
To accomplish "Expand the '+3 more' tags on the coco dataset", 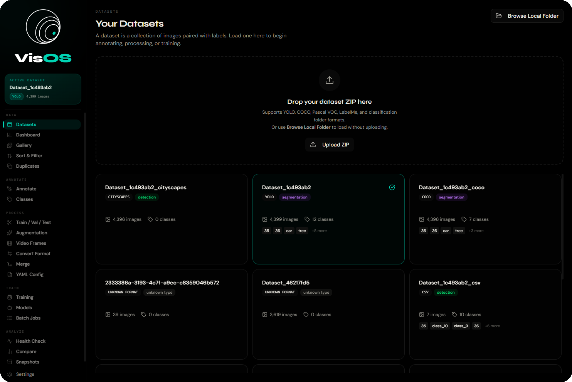I will pyautogui.click(x=476, y=231).
